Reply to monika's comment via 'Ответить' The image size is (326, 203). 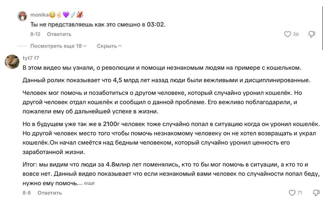pyautogui.click(x=59, y=34)
